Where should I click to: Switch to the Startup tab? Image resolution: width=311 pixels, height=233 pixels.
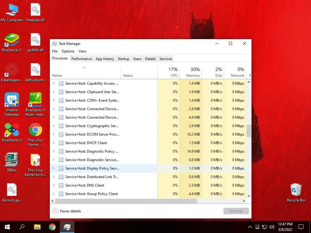(123, 59)
